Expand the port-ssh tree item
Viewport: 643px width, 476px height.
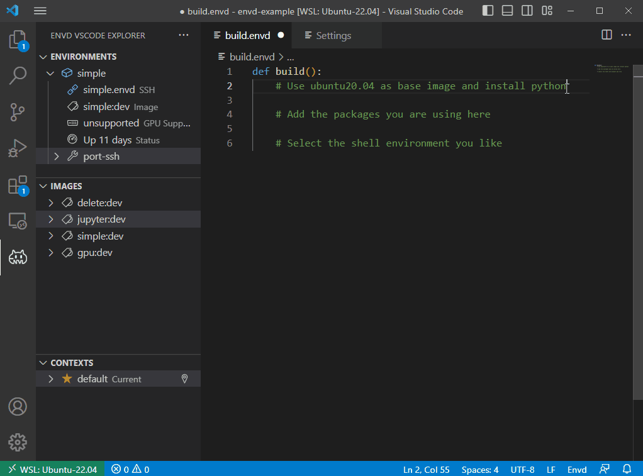[x=57, y=156]
